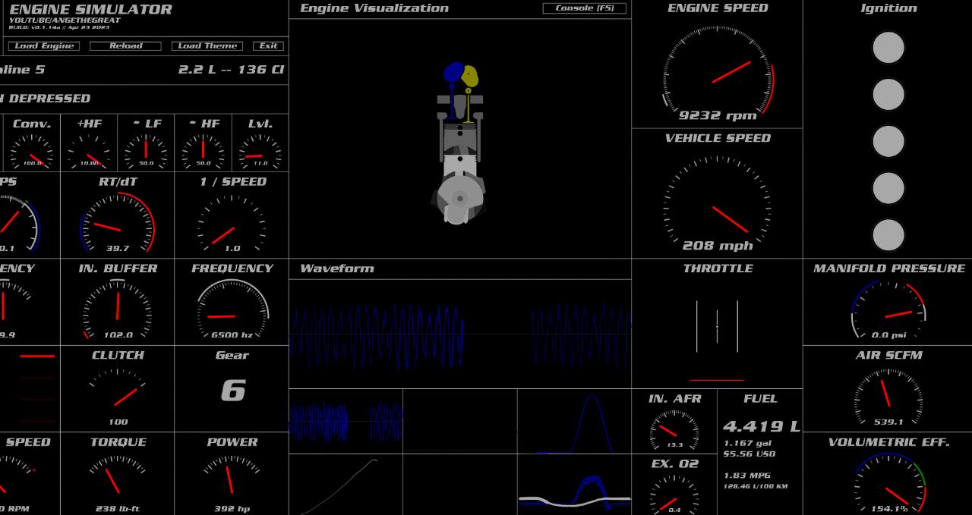Click the bottom ignition indicator light
The width and height of the screenshot is (972, 515).
tap(888, 235)
